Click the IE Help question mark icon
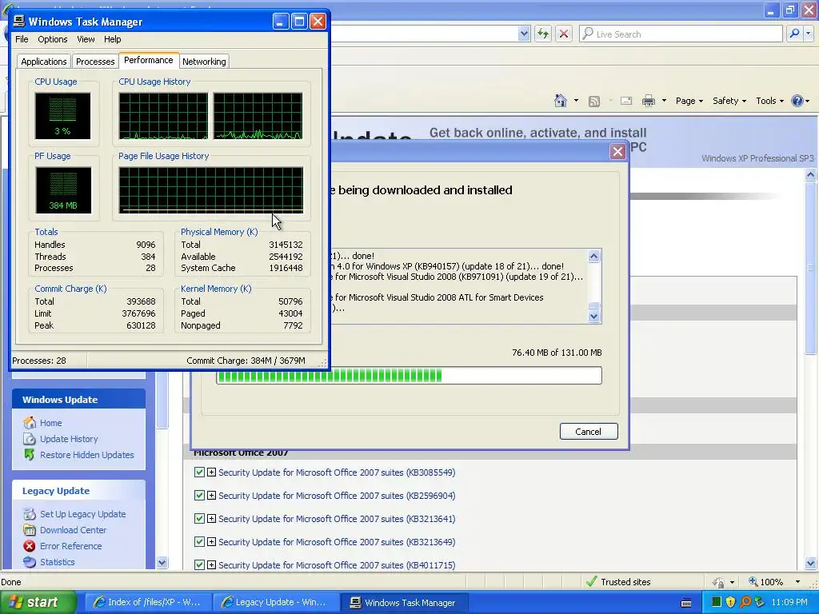This screenshot has width=819, height=614. point(797,101)
